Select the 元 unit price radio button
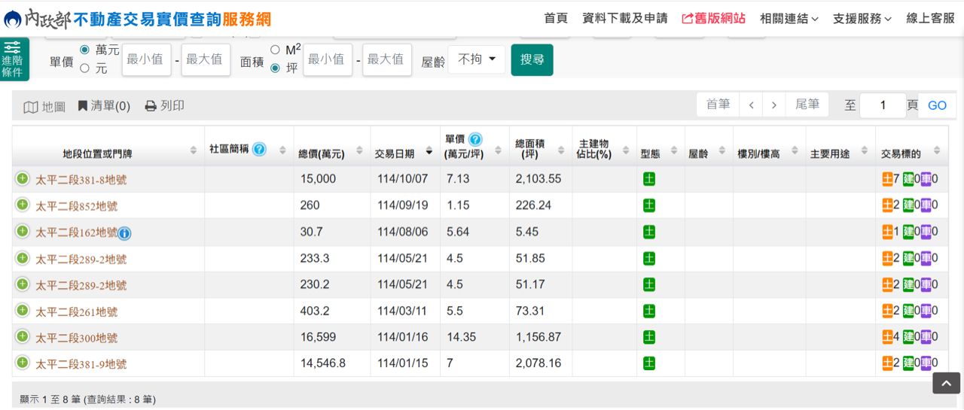The image size is (964, 410). click(x=84, y=68)
